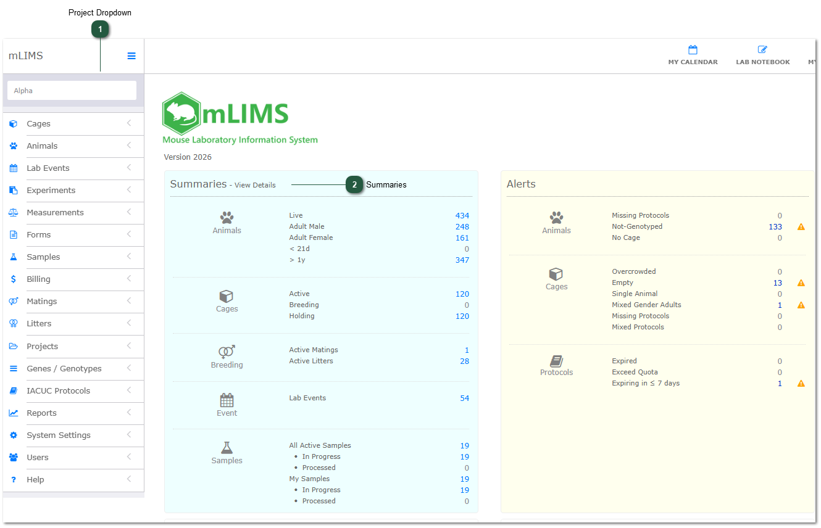
Task: Click the Summaries Animals paw icon
Action: click(227, 218)
